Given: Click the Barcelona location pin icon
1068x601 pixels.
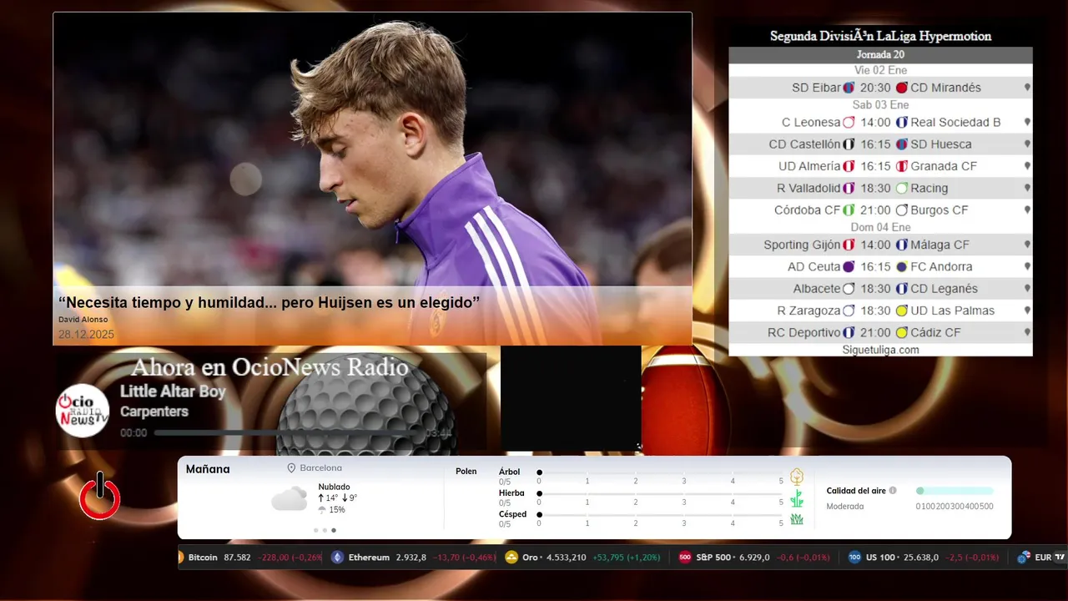Looking at the screenshot, I should (291, 468).
